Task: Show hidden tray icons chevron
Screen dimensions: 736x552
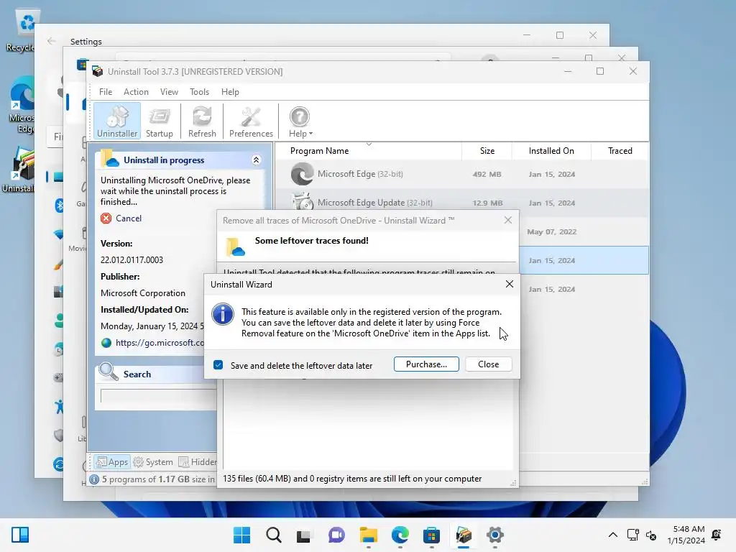Action: 612,535
